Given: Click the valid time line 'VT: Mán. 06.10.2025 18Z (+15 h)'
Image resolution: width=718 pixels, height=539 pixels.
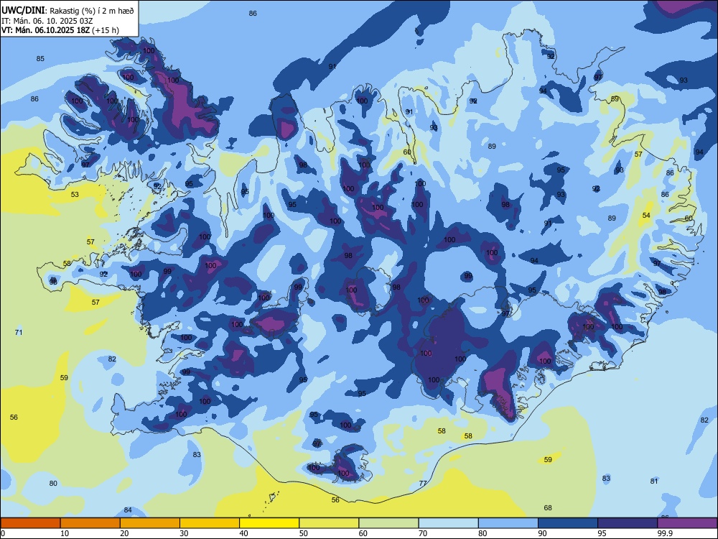Looking at the screenshot, I should click(60, 30).
